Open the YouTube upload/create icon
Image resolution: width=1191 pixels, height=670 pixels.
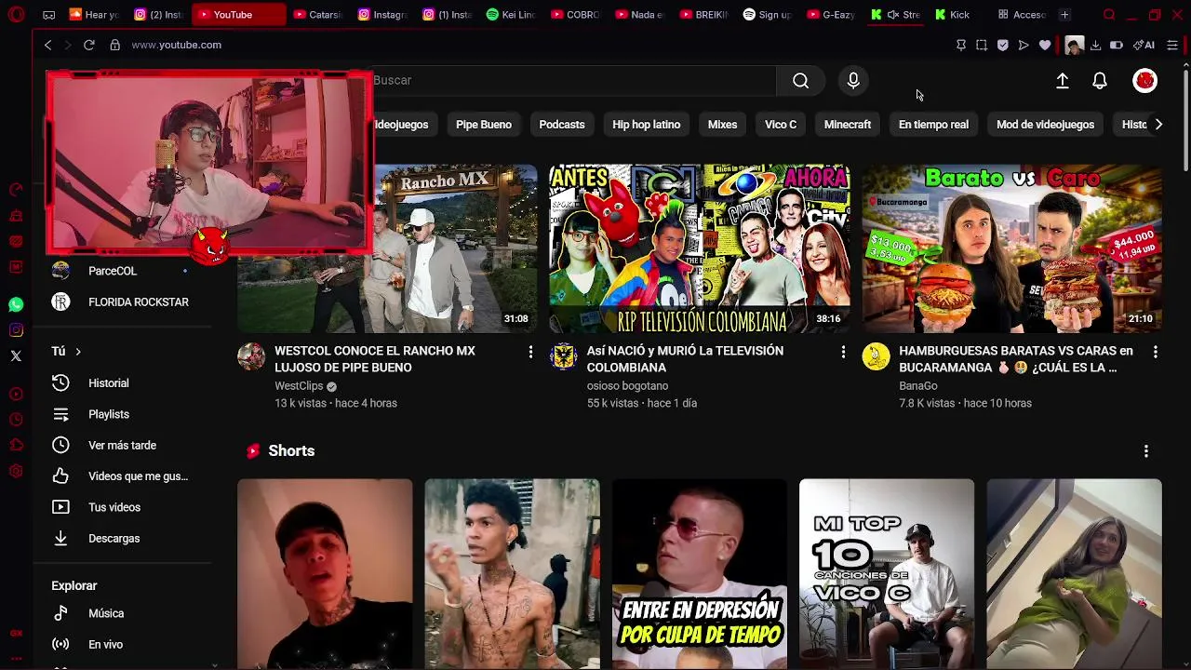(1062, 81)
